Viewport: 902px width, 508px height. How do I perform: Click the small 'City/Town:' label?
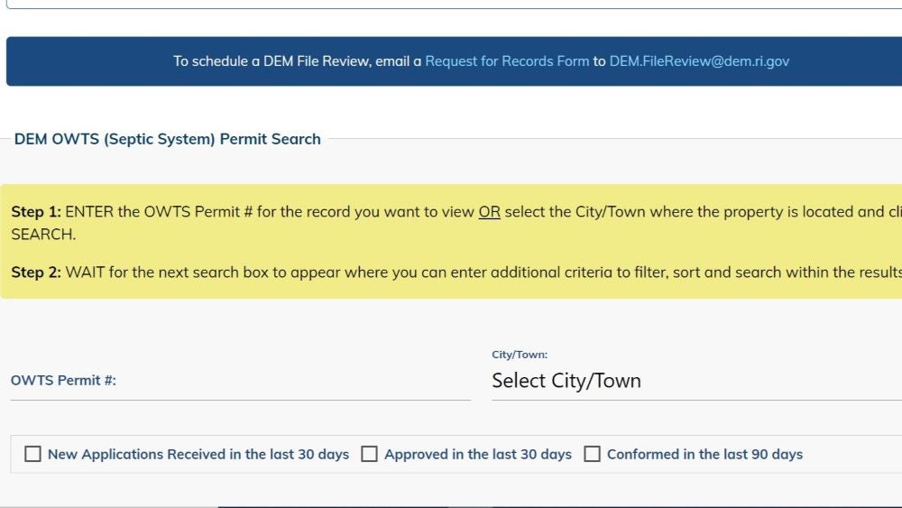click(x=520, y=355)
